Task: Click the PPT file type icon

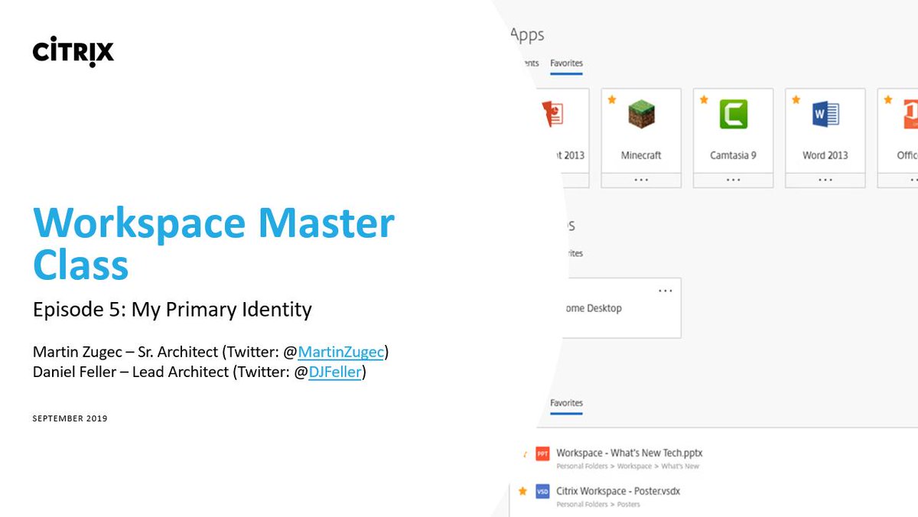Action: coord(542,454)
